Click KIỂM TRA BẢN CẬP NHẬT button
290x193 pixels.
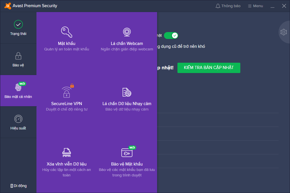209,68
